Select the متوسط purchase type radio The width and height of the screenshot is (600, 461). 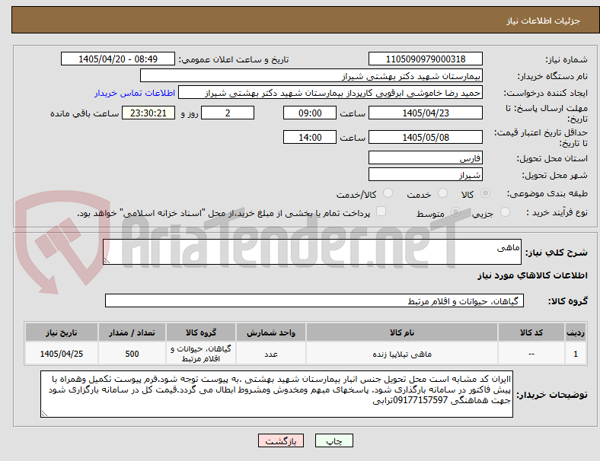pos(455,211)
